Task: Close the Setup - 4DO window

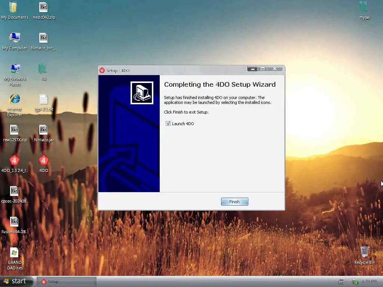Action: coord(275,69)
